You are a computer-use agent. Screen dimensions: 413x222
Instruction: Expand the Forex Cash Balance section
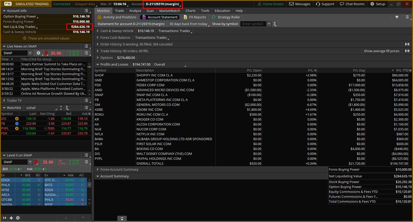click(x=97, y=38)
